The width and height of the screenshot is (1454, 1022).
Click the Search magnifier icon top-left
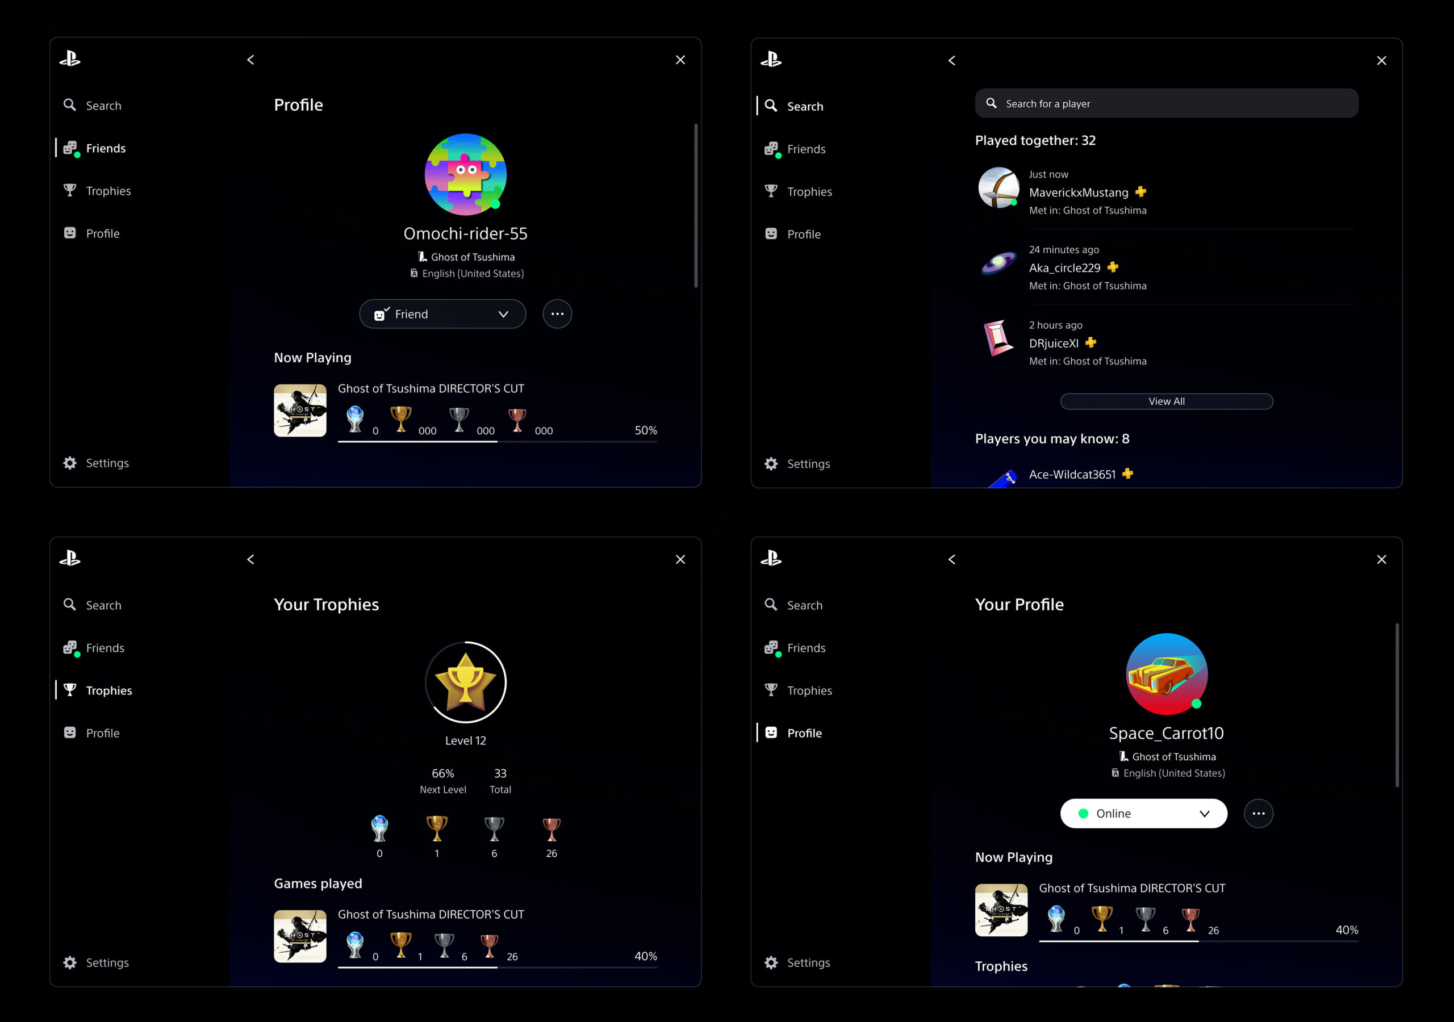pos(69,104)
